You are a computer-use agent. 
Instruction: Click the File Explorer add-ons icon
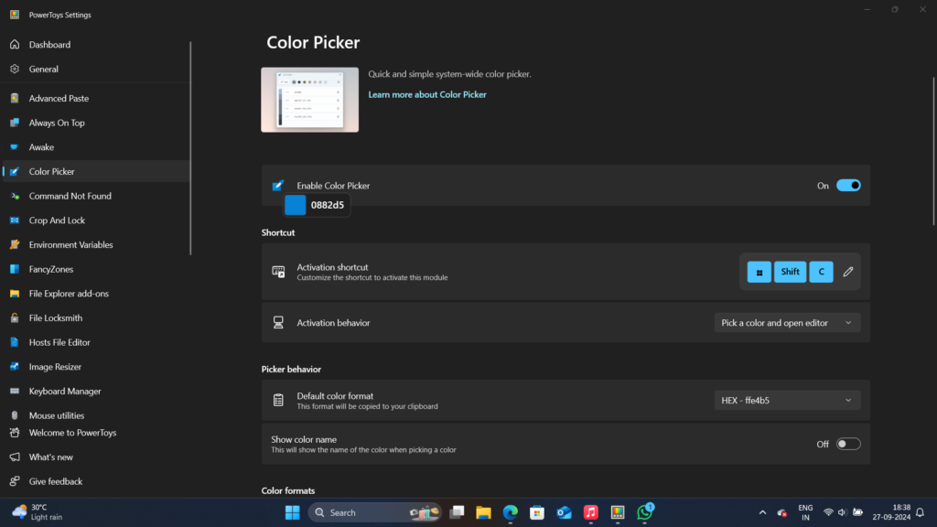coord(15,294)
